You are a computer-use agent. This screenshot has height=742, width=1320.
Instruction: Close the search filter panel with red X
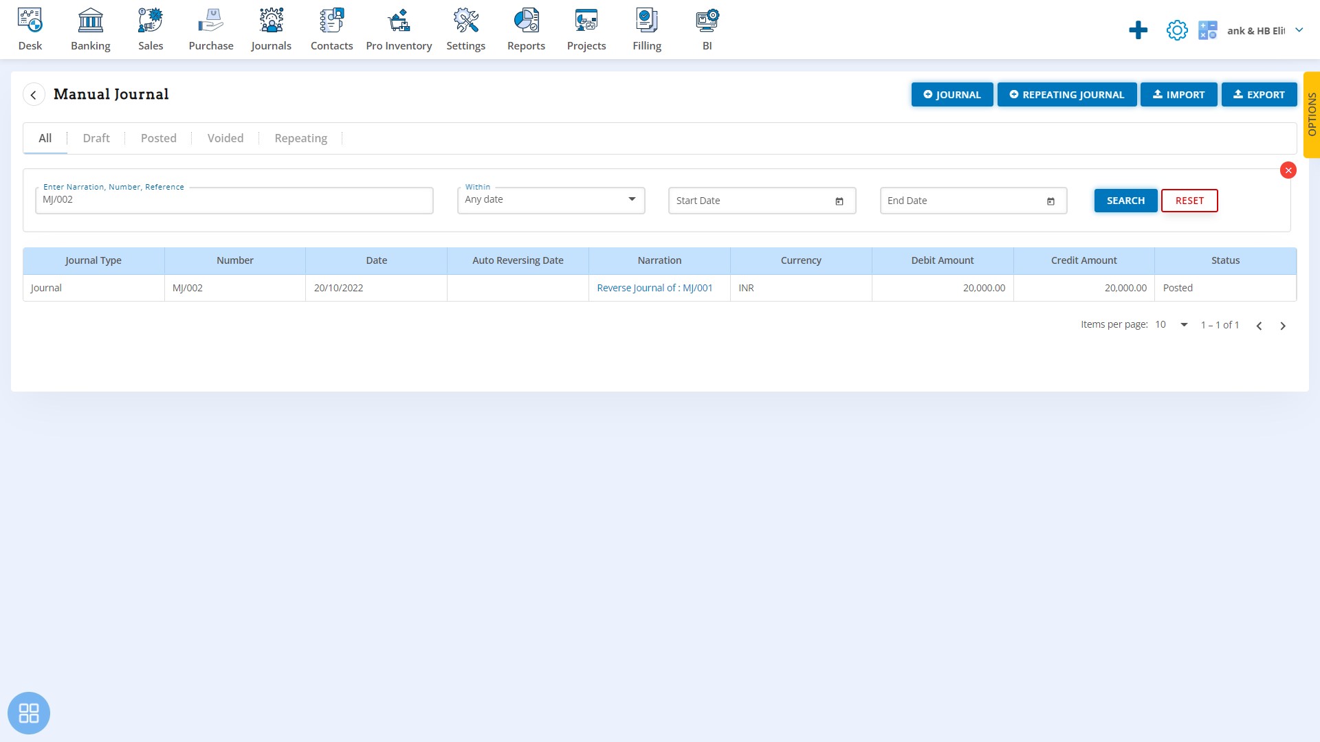click(x=1288, y=170)
